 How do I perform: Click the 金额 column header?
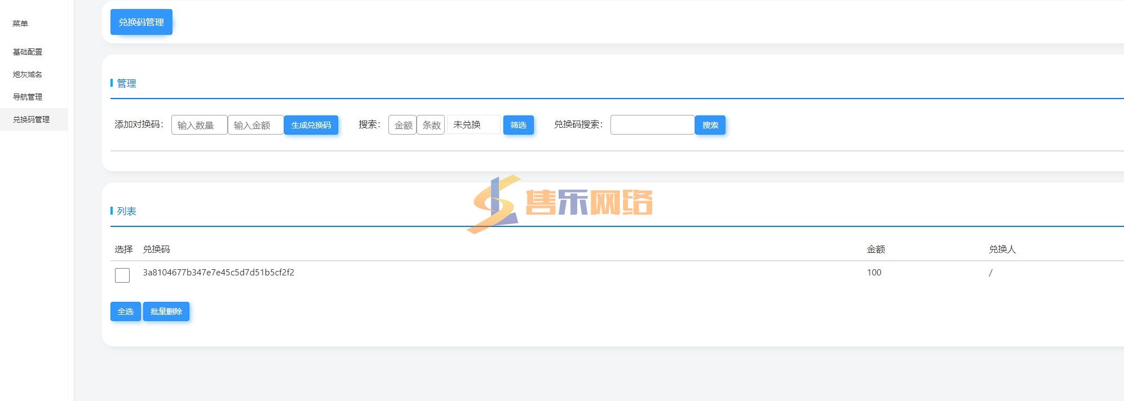tap(876, 249)
